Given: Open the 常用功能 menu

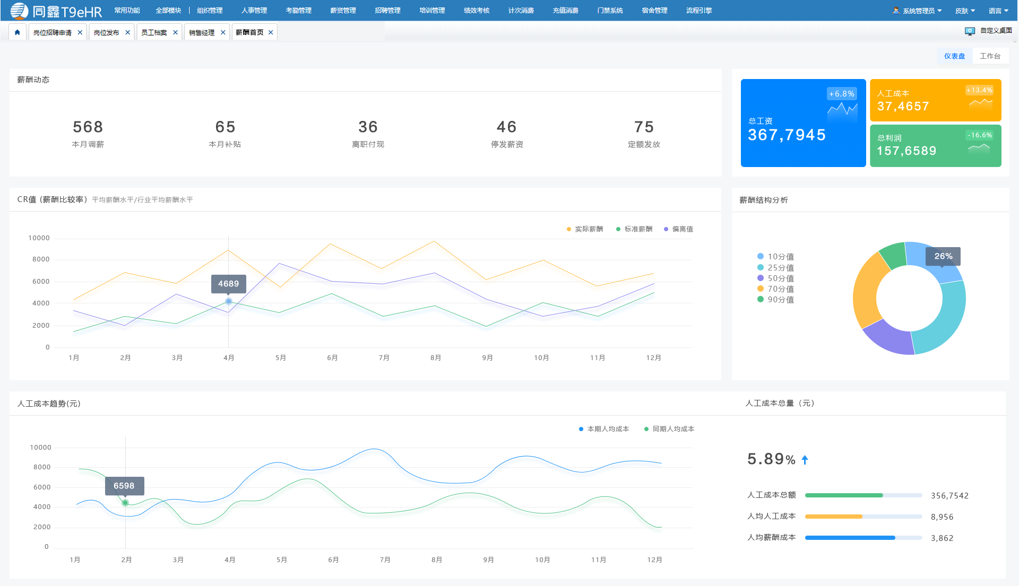Looking at the screenshot, I should tap(127, 11).
